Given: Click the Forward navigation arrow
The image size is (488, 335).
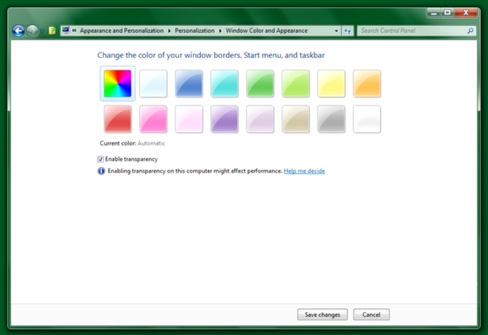Looking at the screenshot, I should coord(33,31).
